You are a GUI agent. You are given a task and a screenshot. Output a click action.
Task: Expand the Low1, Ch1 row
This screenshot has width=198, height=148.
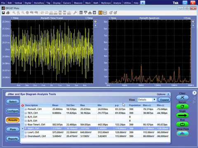26,132
